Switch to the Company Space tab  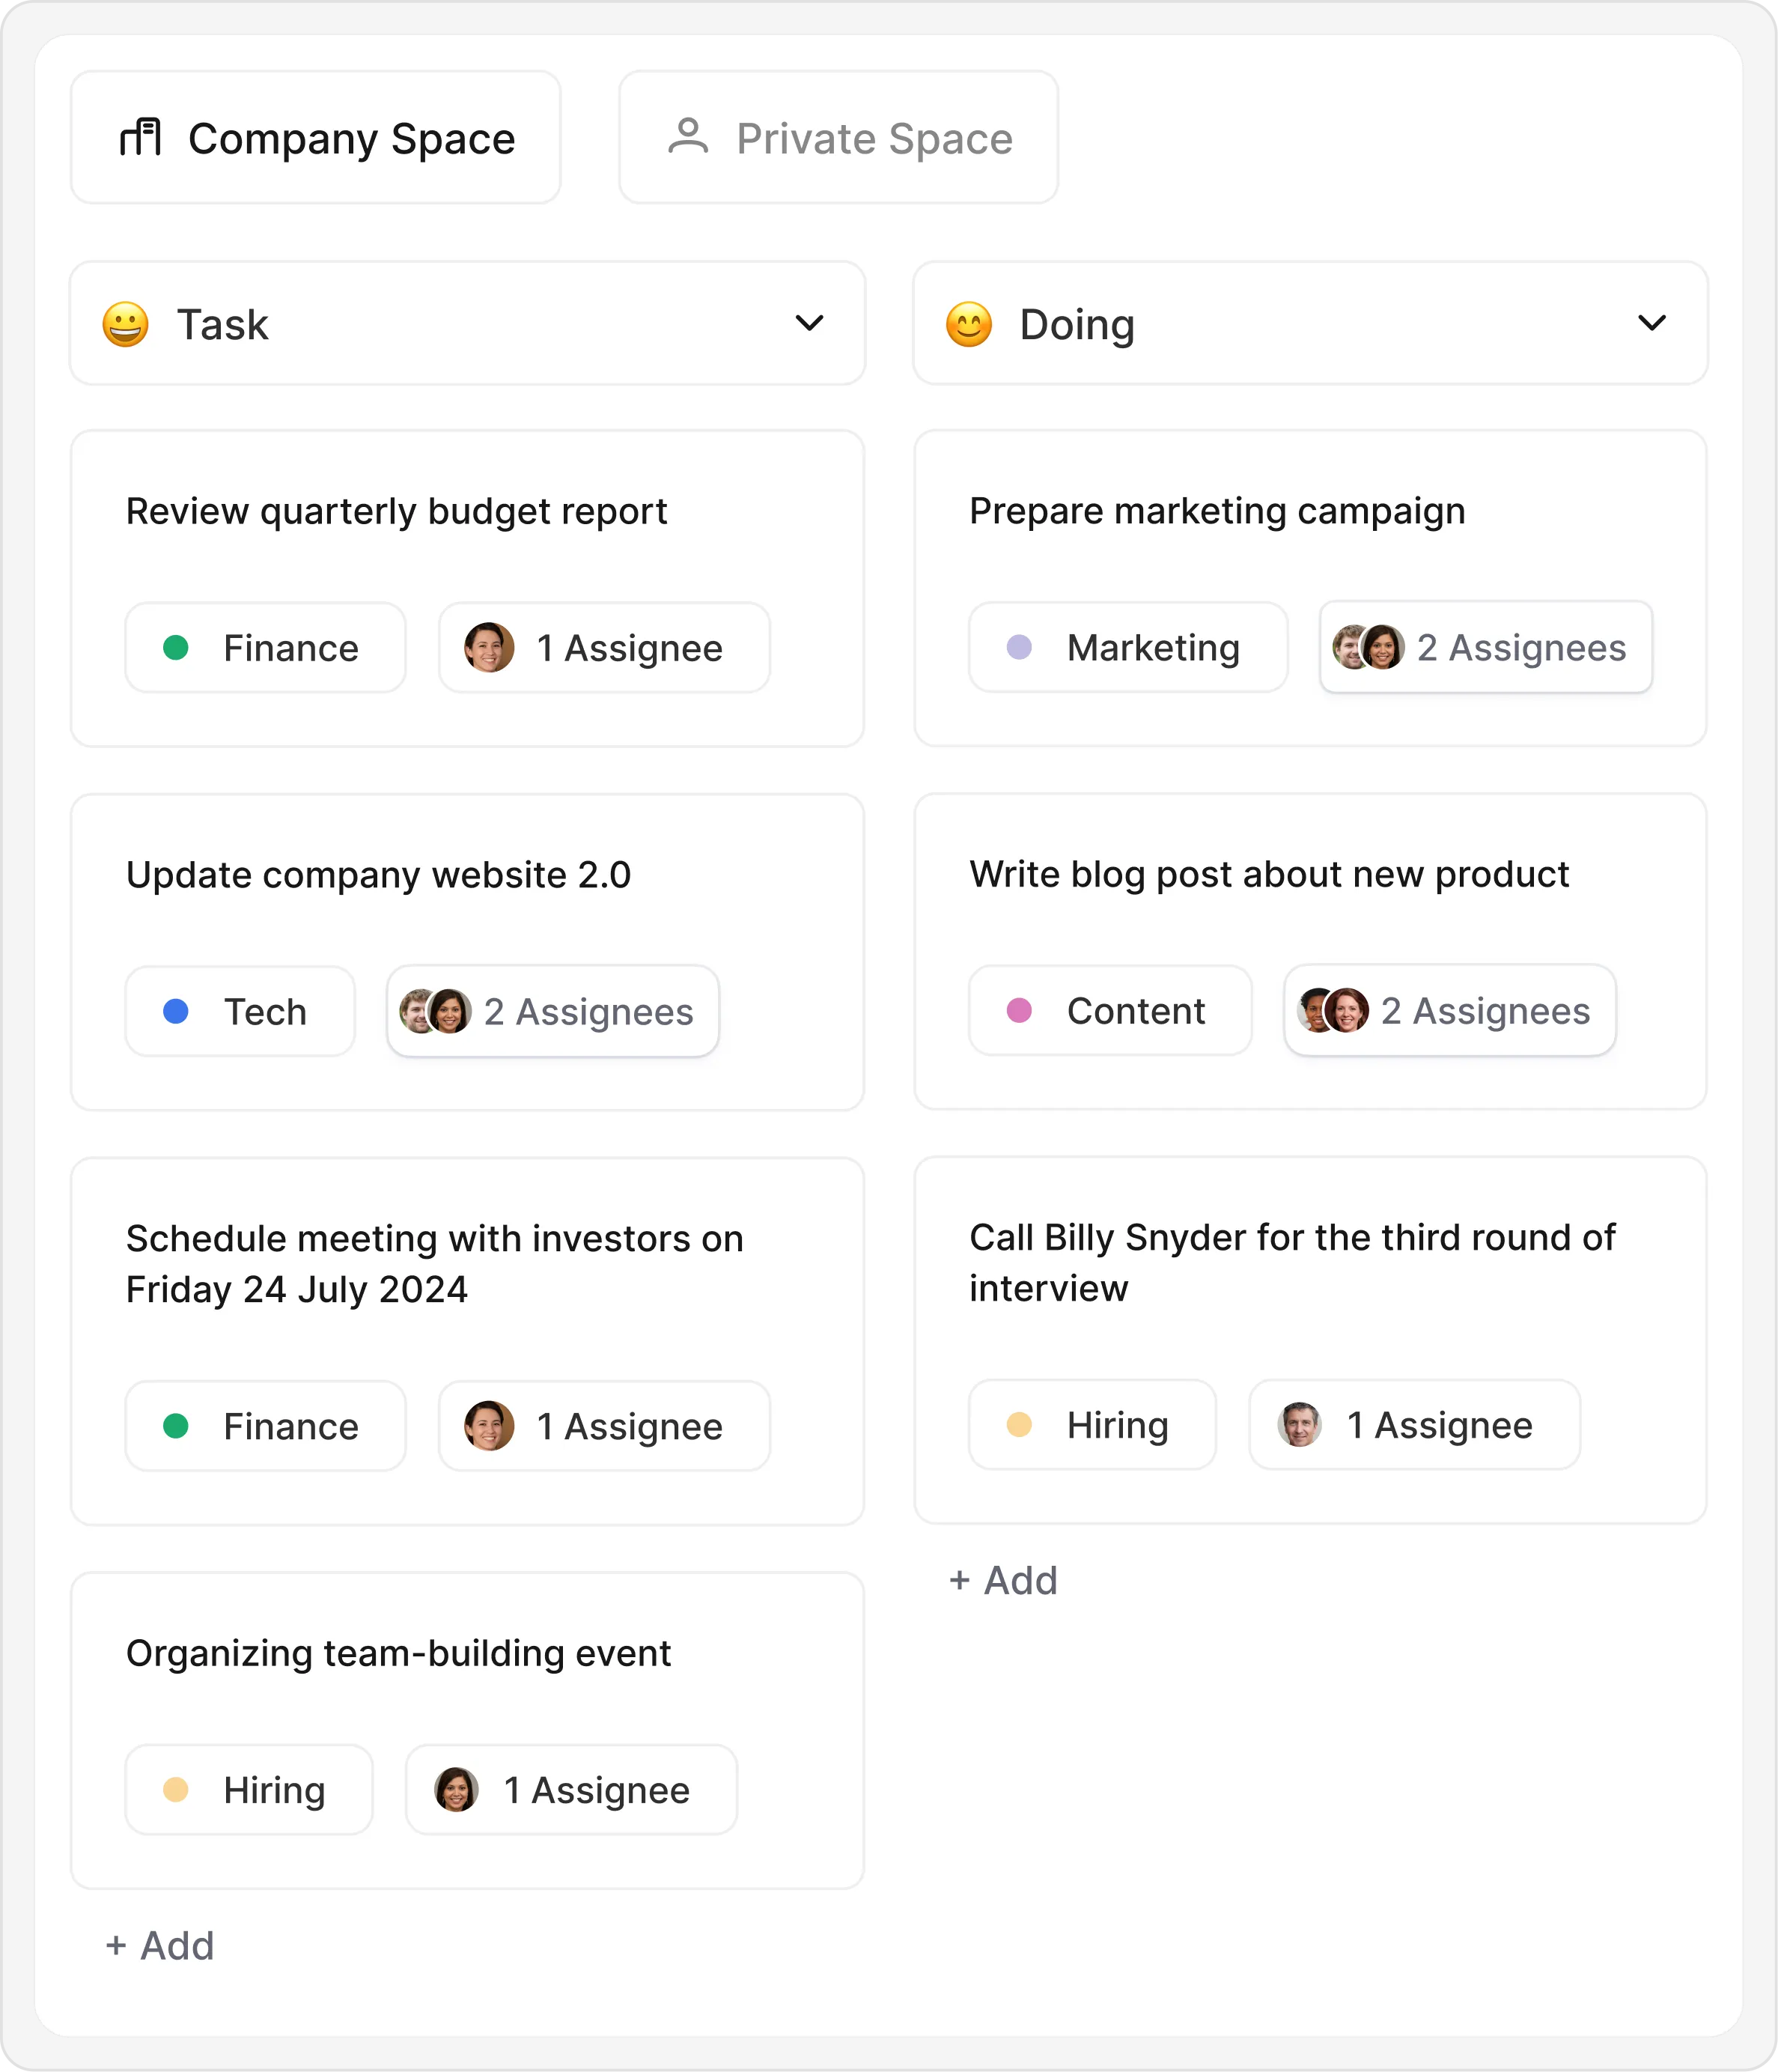[x=316, y=138]
